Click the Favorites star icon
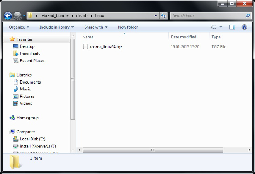Image resolution: width=255 pixels, height=174 pixels. [12, 39]
